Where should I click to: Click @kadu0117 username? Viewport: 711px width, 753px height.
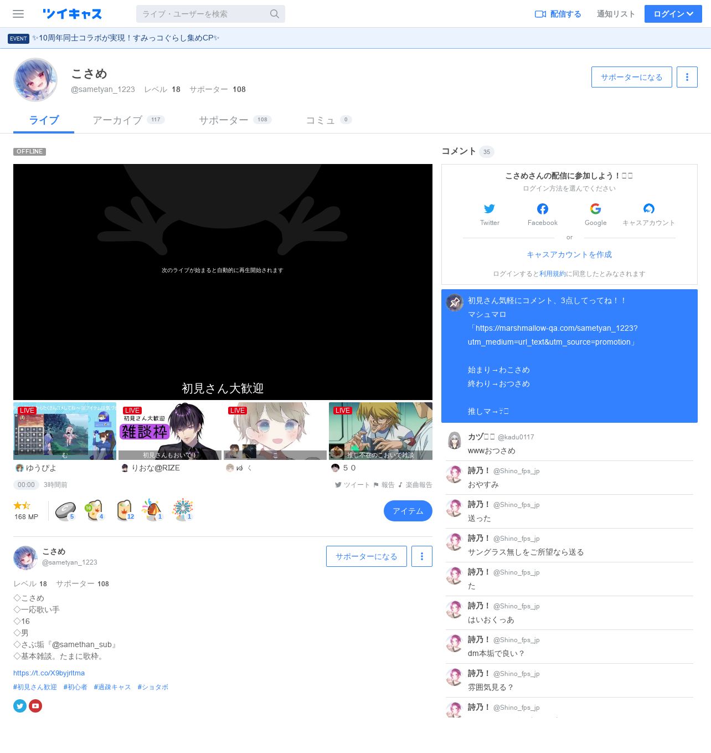pyautogui.click(x=516, y=437)
